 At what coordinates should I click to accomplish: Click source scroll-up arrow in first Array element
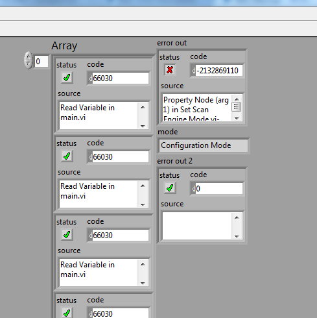143,107
